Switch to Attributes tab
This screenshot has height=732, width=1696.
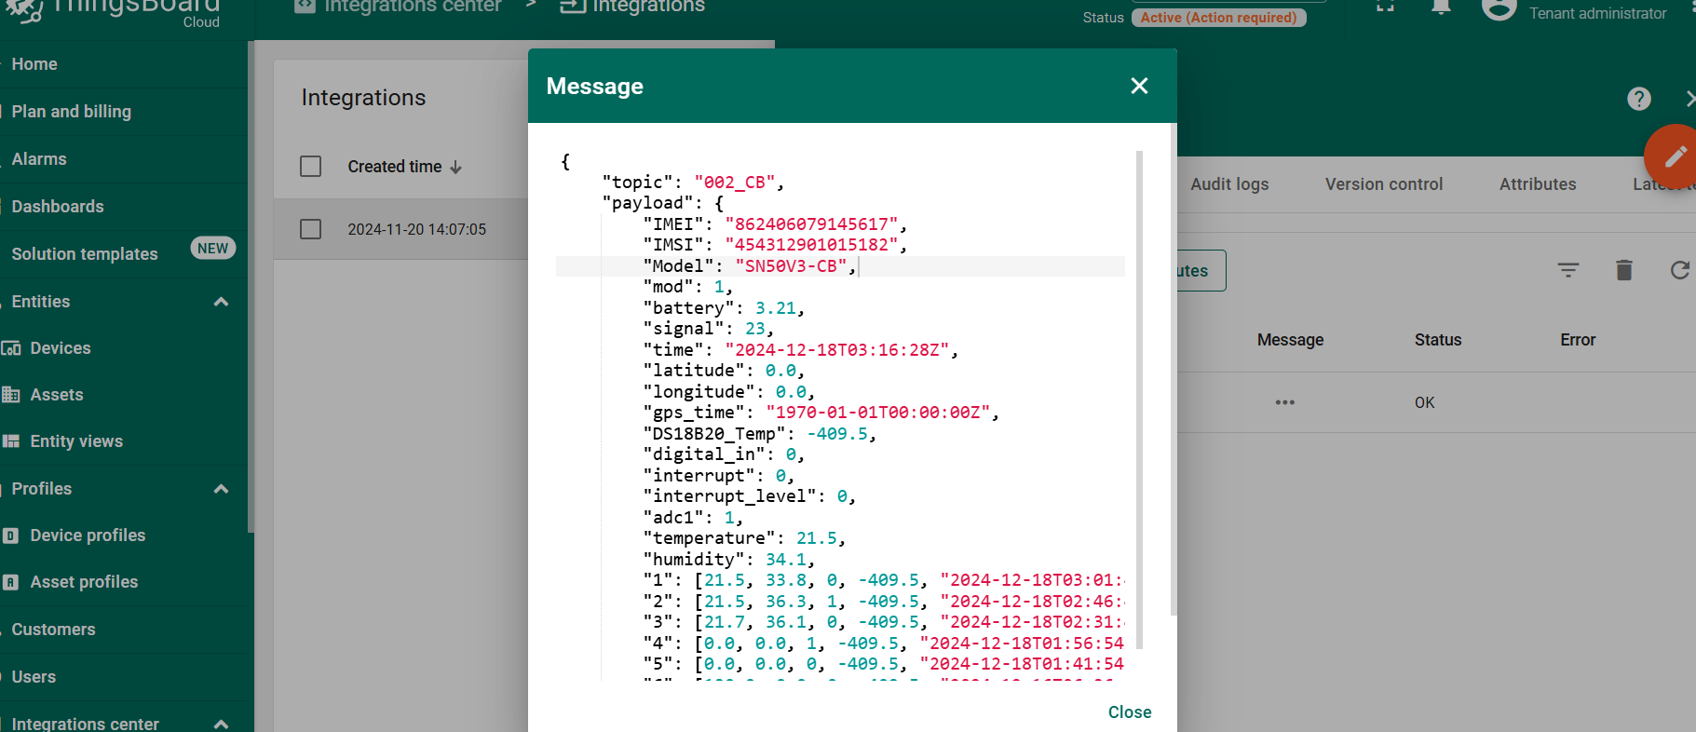click(1538, 184)
